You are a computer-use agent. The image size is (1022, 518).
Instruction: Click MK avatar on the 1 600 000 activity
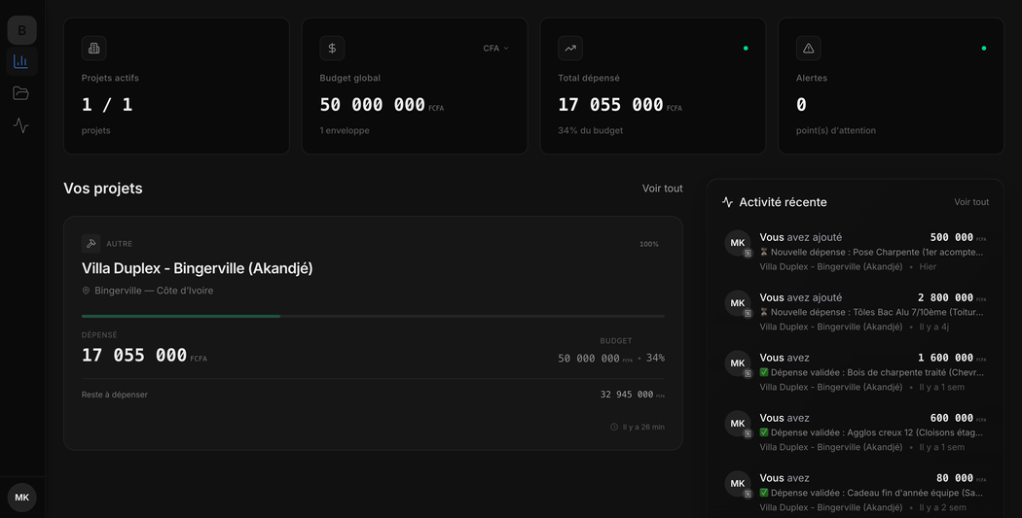tap(737, 363)
